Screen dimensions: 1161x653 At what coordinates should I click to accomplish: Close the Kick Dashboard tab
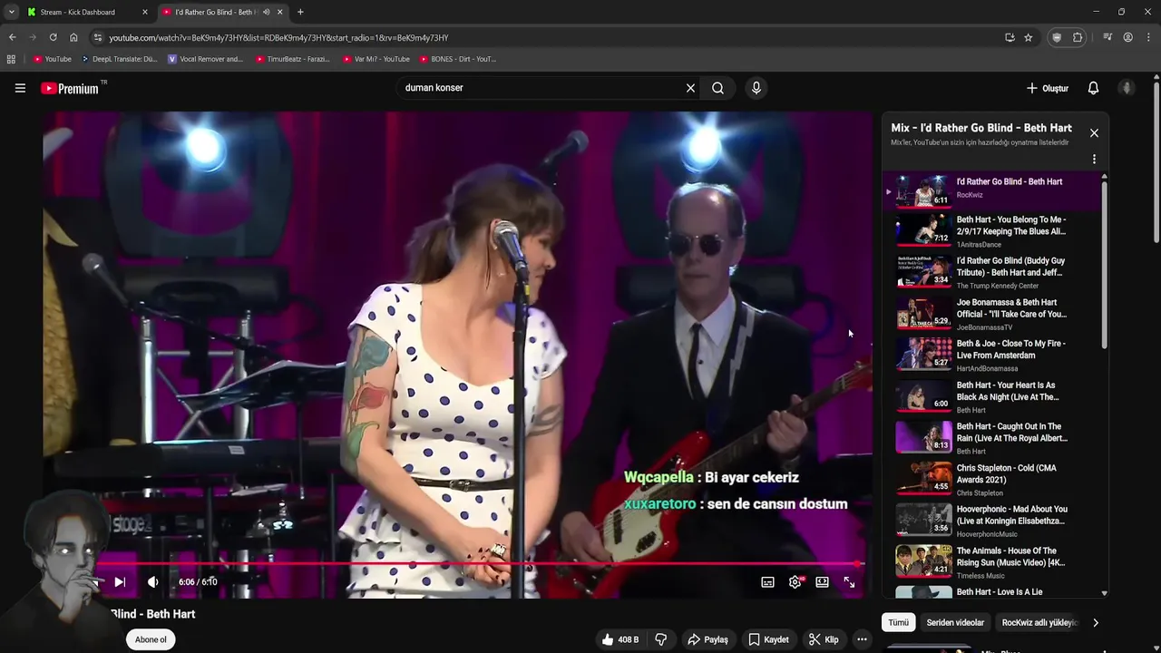coord(144,12)
